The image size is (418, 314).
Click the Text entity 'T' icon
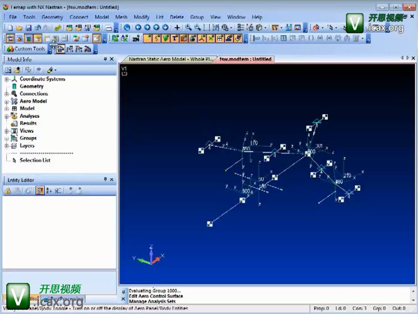click(x=175, y=38)
